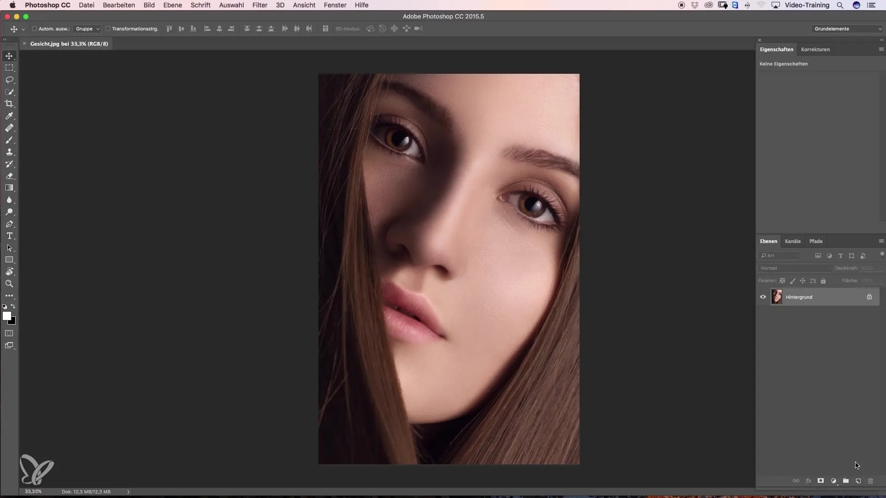Switch to the Kanäle tab
The width and height of the screenshot is (886, 498).
tap(793, 241)
